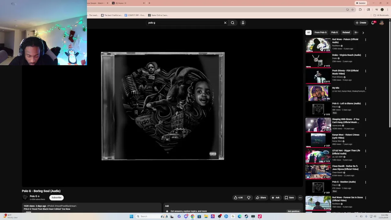The width and height of the screenshot is (391, 220).
Task: Open options for Drake Virginia Beach video
Action: pyautogui.click(x=365, y=55)
